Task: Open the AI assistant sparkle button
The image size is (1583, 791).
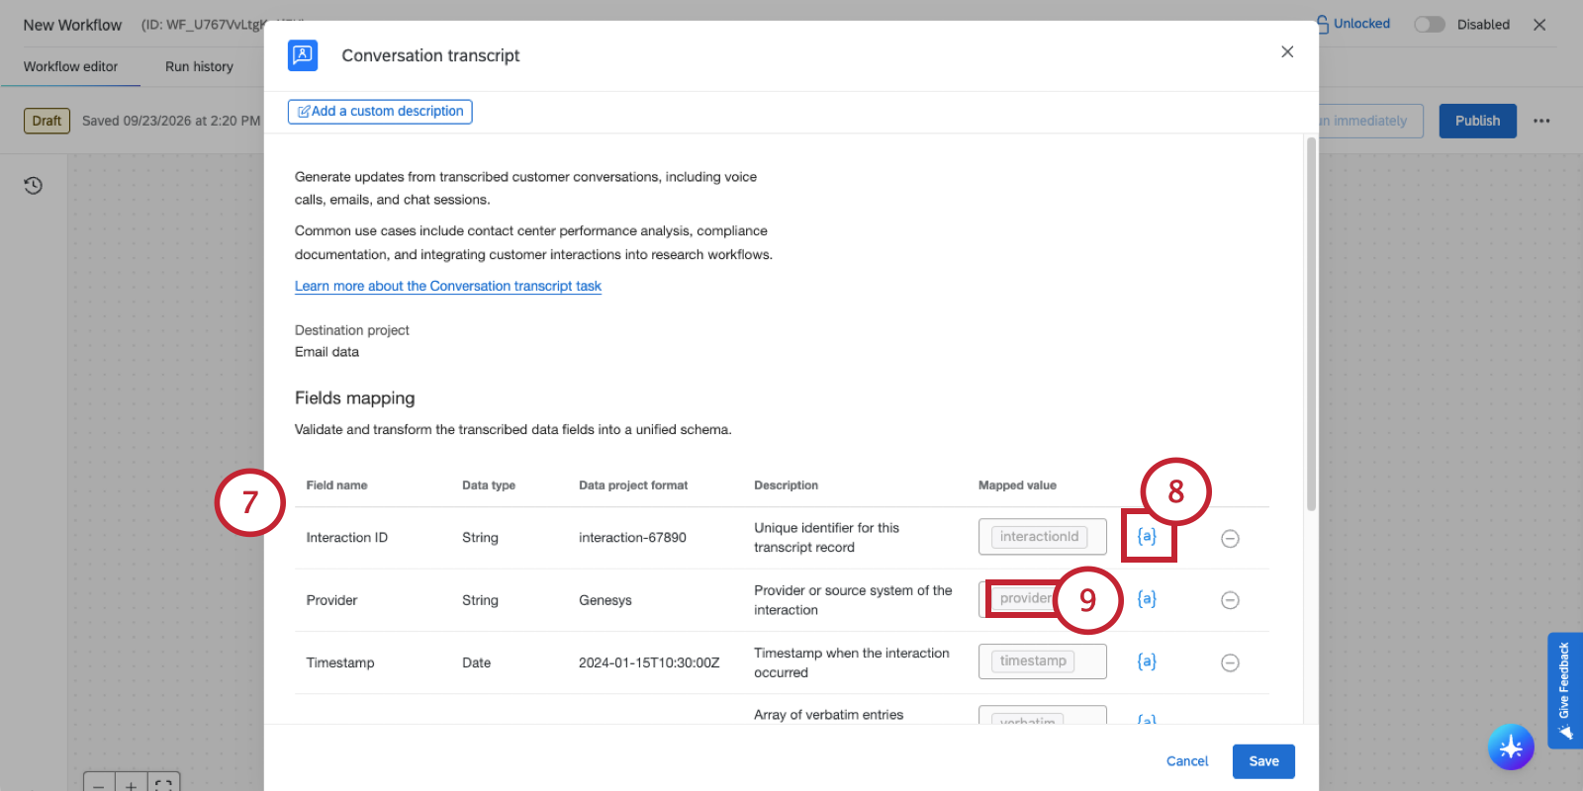Action: tap(1511, 747)
